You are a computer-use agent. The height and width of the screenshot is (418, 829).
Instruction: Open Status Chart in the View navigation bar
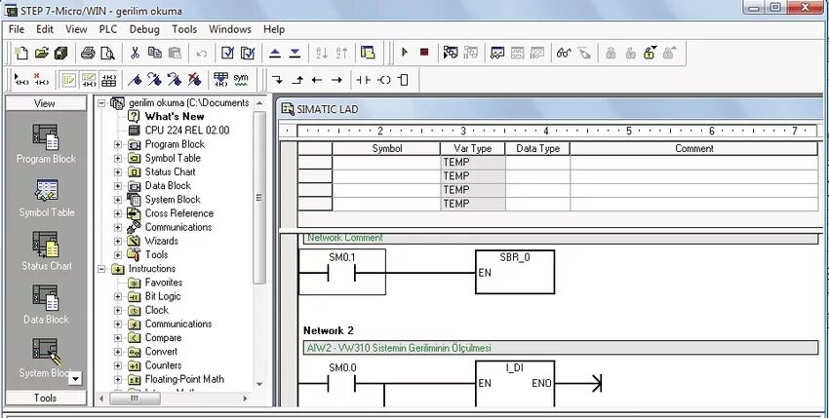[47, 251]
